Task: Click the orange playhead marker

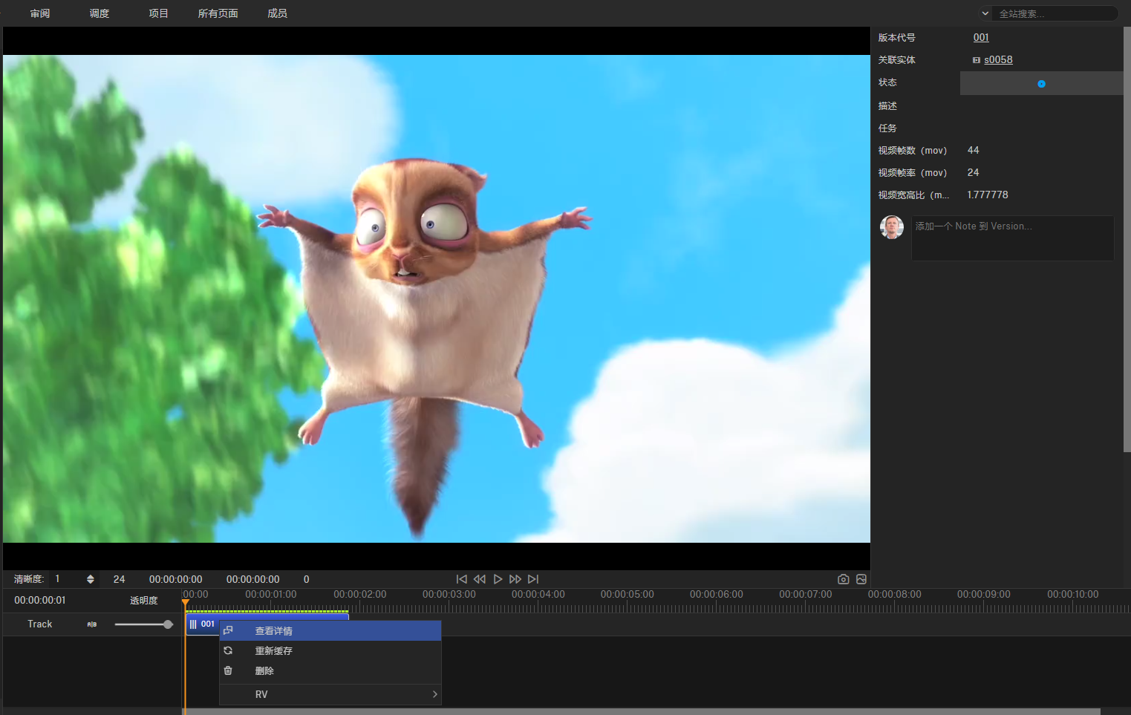Action: 185,603
